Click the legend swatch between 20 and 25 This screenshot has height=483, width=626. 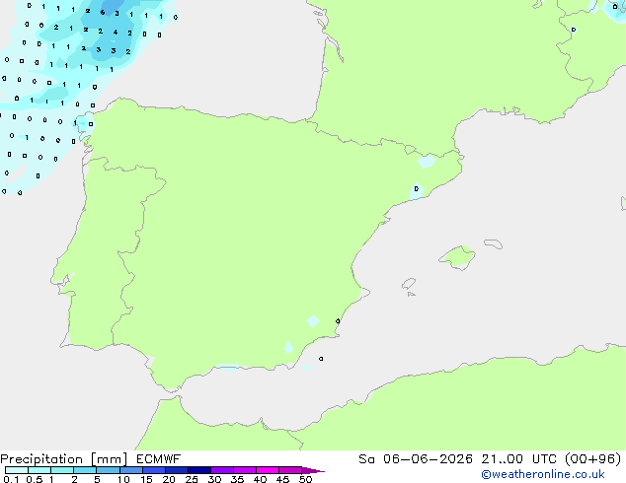pyautogui.click(x=177, y=470)
